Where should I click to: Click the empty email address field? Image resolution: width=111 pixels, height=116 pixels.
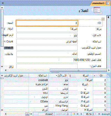click(47, 48)
